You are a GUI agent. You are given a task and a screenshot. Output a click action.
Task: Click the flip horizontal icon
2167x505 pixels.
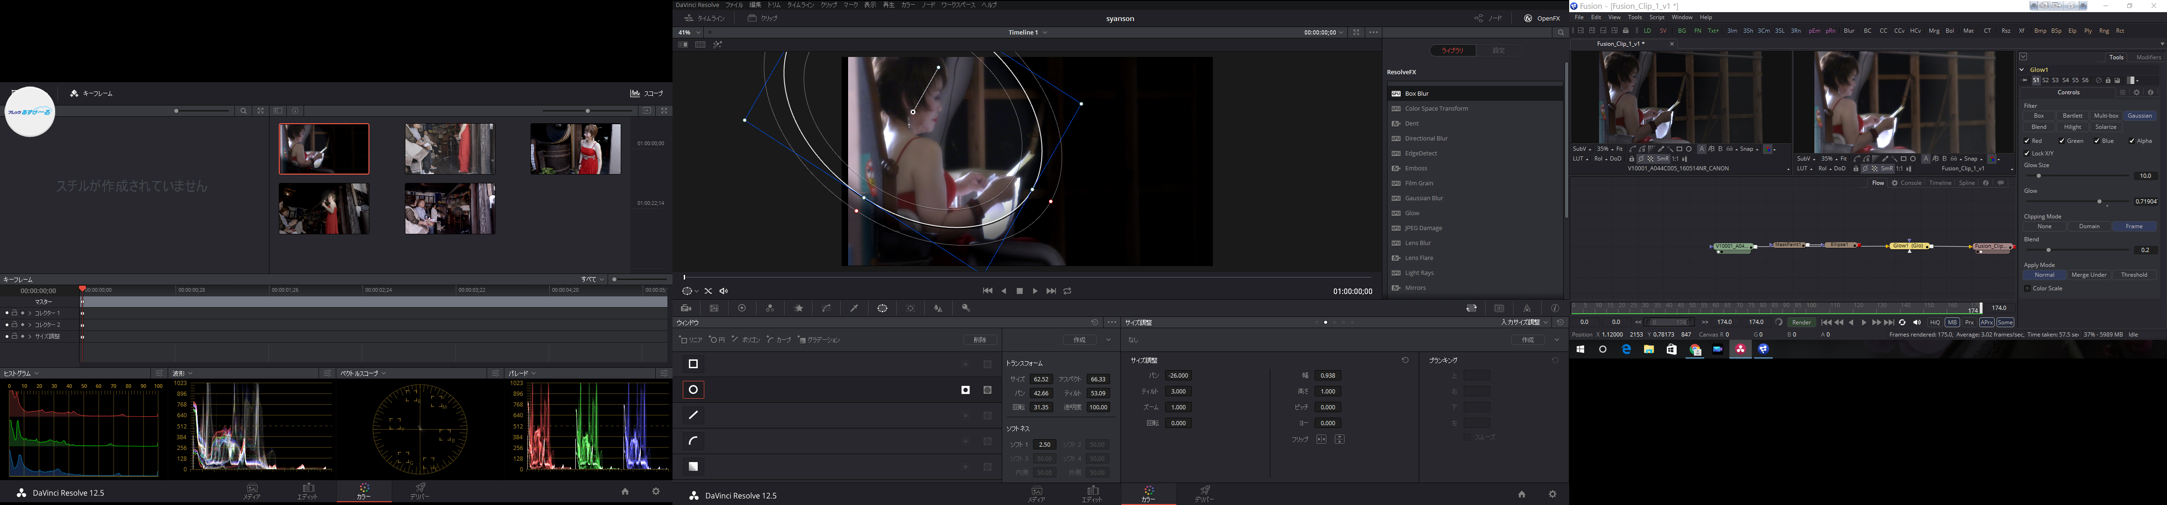(x=1322, y=440)
